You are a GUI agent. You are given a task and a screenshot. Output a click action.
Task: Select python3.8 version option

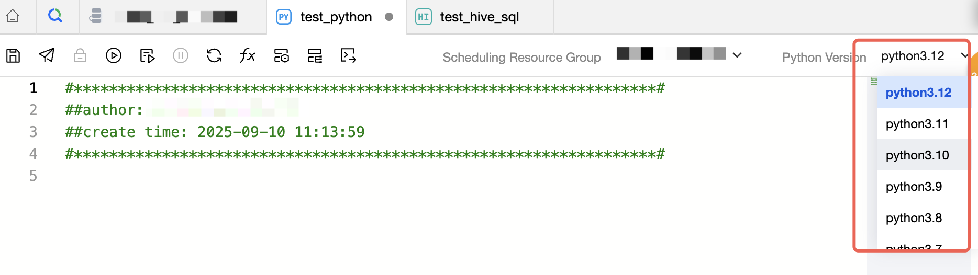tap(914, 218)
